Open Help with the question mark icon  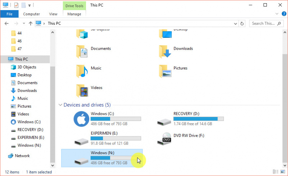[284, 14]
